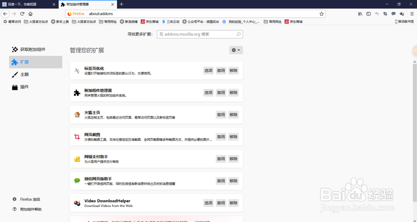Image resolution: width=417 pixels, height=222 pixels.
Task: Switch to the 百度一下，你就知道 tab
Action: [29, 4]
